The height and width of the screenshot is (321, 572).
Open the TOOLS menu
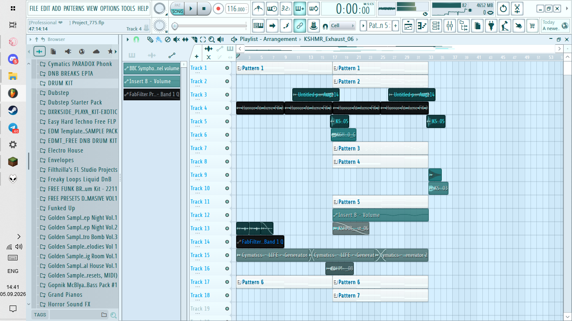click(x=128, y=8)
